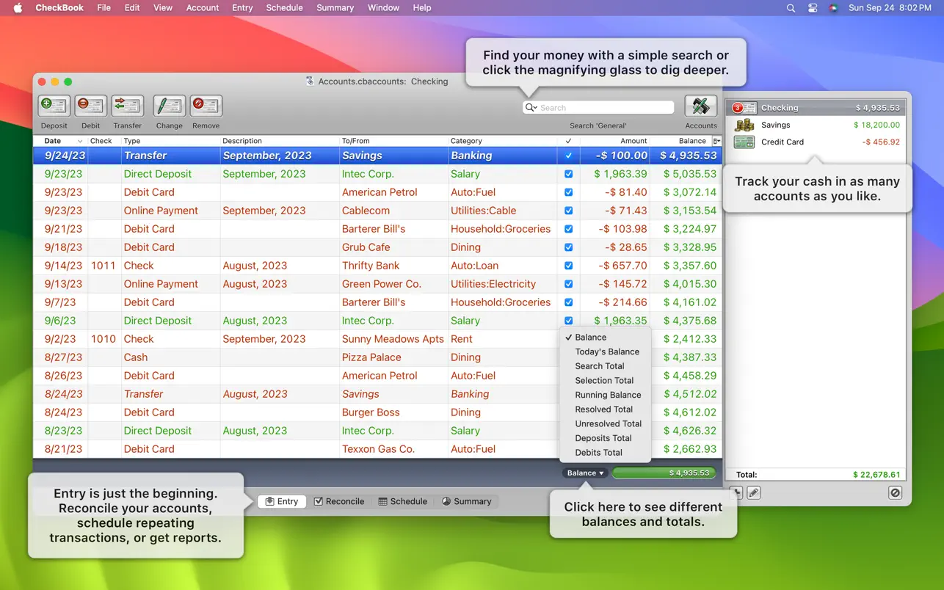Image resolution: width=944 pixels, height=590 pixels.
Task: Click the Remove entry toolbar icon
Action: pyautogui.click(x=206, y=106)
